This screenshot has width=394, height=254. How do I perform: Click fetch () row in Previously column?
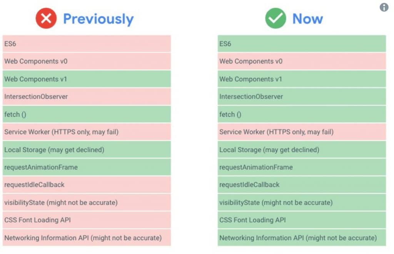click(87, 114)
